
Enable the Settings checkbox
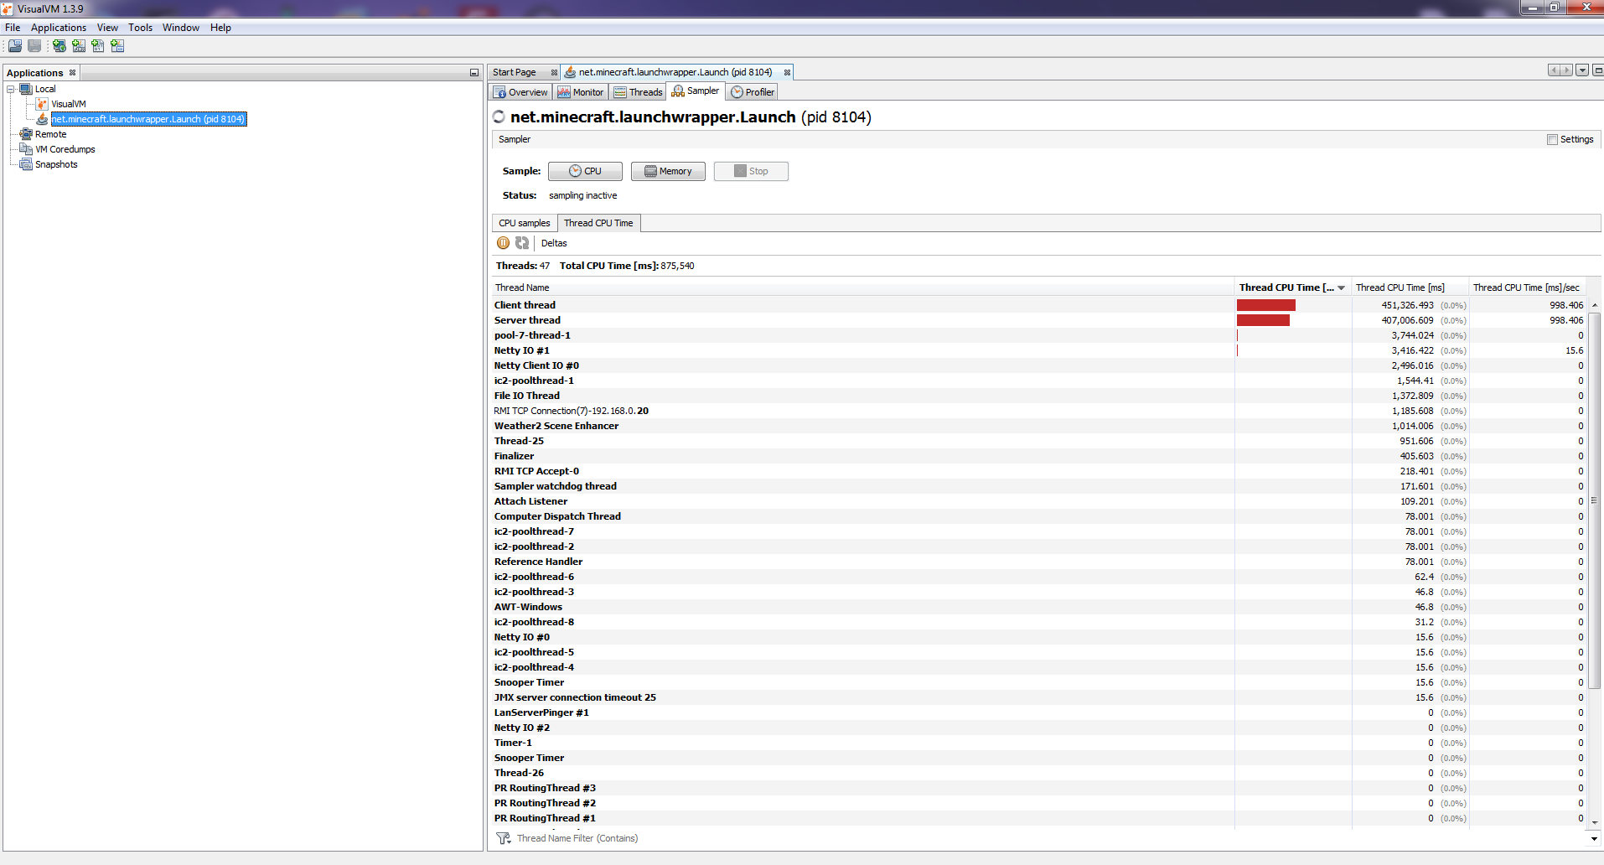(1552, 139)
